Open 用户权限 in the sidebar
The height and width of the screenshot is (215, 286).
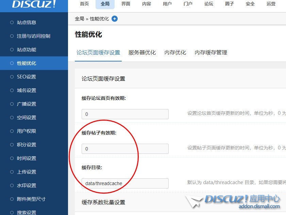(27, 131)
